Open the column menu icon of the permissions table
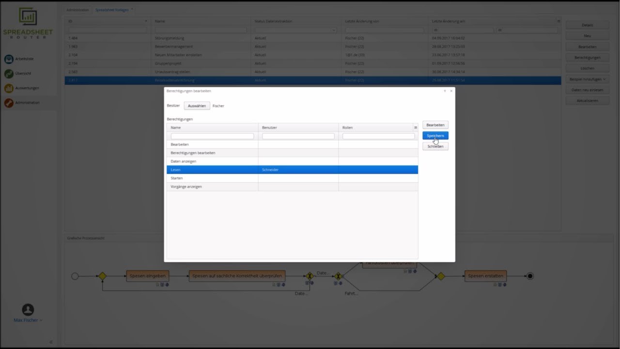Image resolution: width=620 pixels, height=349 pixels. point(415,127)
